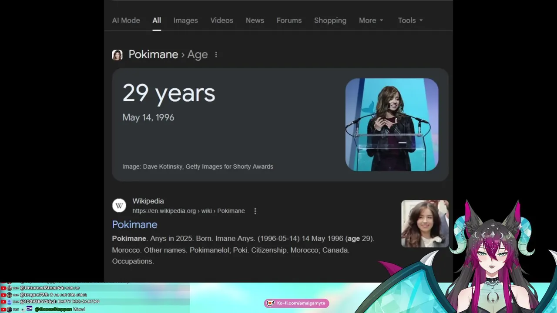Click the Ko-fi.com/amalgamyte badge
Image resolution: width=557 pixels, height=313 pixels.
click(296, 303)
